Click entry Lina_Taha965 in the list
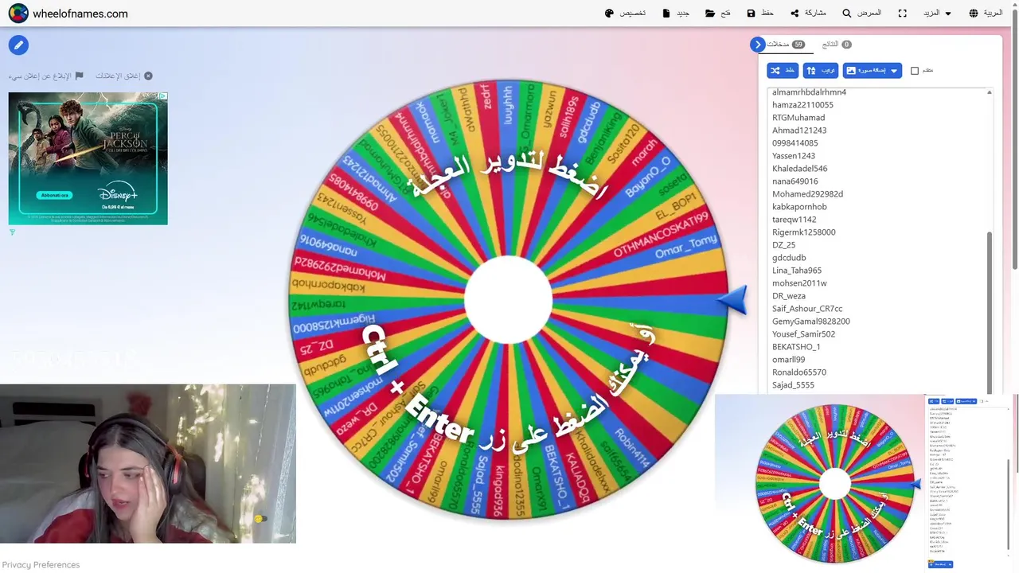Screen dimensions: 1019x573 (796, 271)
